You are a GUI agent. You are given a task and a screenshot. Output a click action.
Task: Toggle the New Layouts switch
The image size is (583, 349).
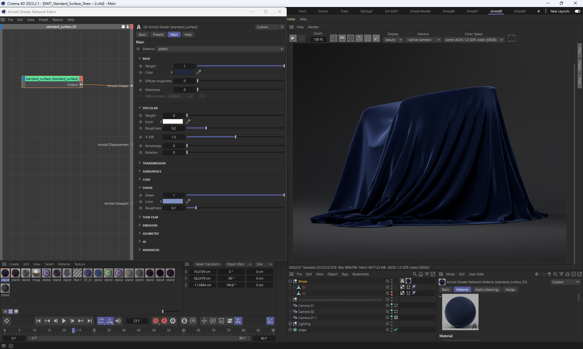578,11
